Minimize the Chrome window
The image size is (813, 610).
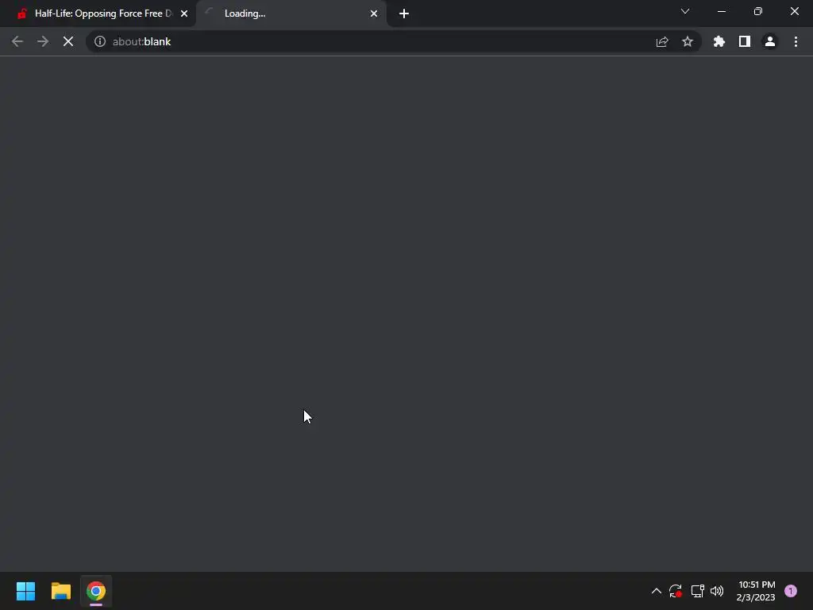click(722, 11)
